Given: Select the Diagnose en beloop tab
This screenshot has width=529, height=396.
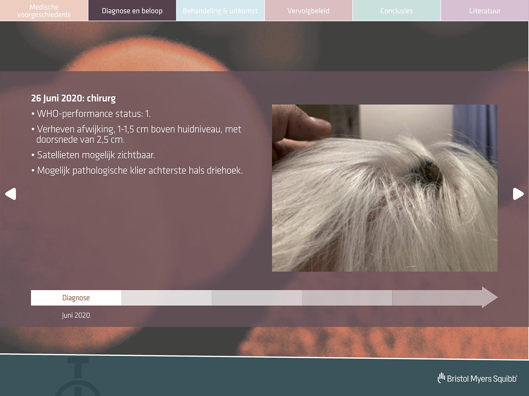Looking at the screenshot, I should pyautogui.click(x=132, y=11).
